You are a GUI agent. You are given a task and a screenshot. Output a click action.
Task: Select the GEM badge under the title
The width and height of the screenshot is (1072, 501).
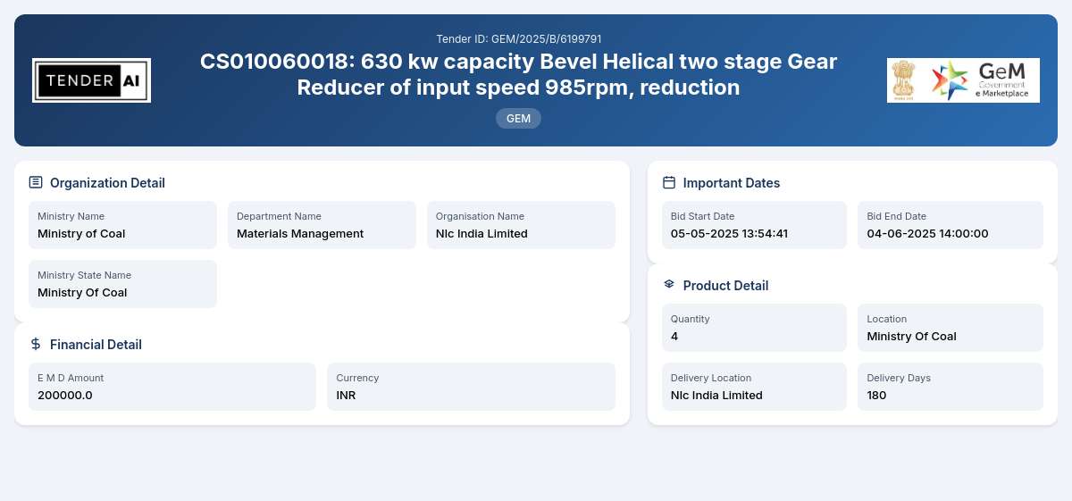(518, 119)
